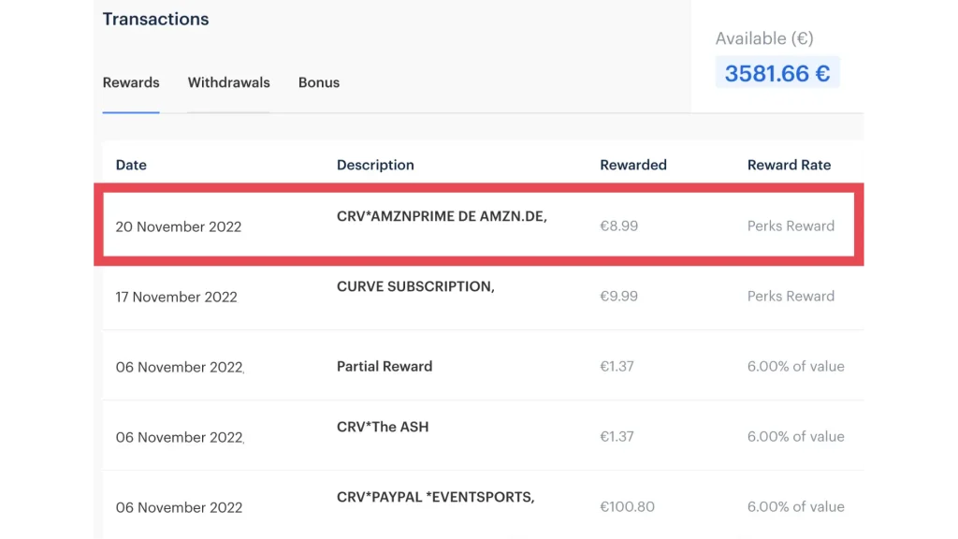Screen dimensions: 958x539
Task: Click the €9.99 rewarded amount
Action: [x=618, y=296]
